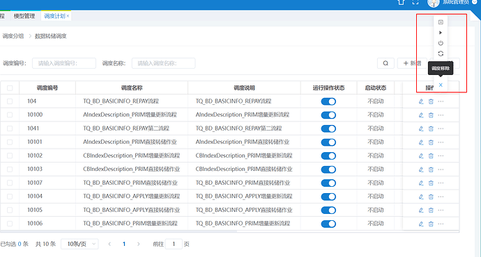
Task: Toggle run status switch for row 10100
Action: click(x=328, y=115)
